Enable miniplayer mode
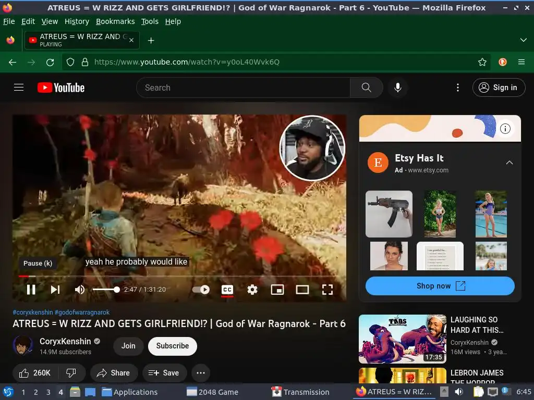The height and width of the screenshot is (400, 534). (277, 290)
